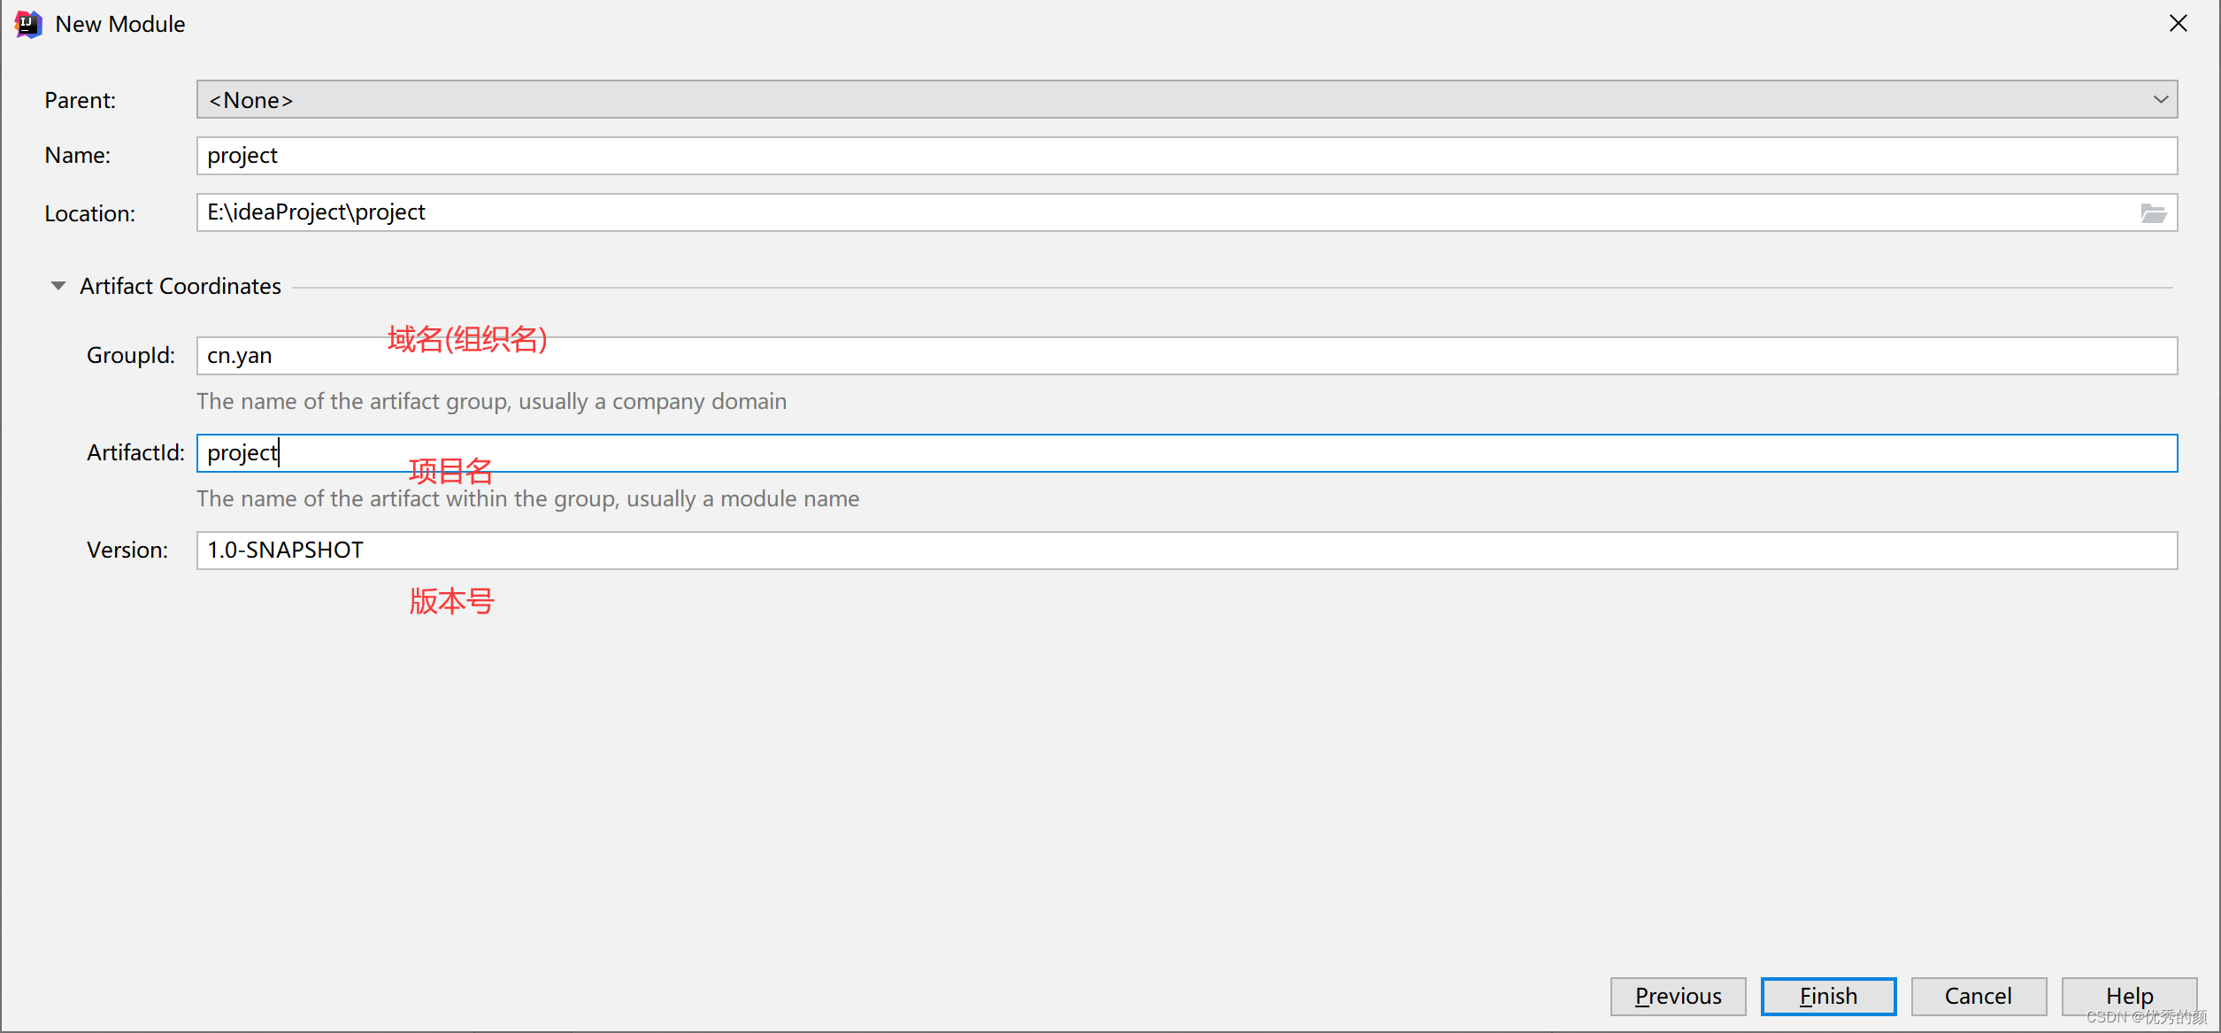The width and height of the screenshot is (2221, 1033).
Task: Click the Cancel button
Action: pos(1978,996)
